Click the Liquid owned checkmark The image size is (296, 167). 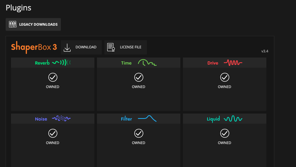[225, 133]
